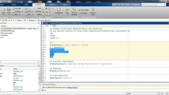The image size is (169, 95).
Task: Open Current Folder panel actions menu
Action: [x=39, y=23]
